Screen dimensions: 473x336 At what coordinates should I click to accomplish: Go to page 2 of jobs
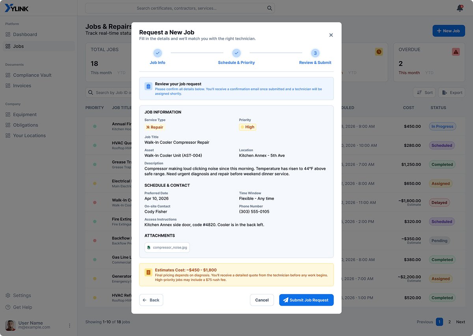coord(449,322)
